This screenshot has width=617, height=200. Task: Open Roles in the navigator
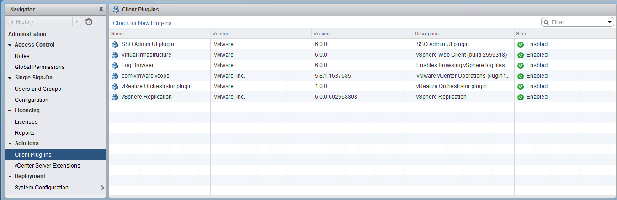(22, 56)
